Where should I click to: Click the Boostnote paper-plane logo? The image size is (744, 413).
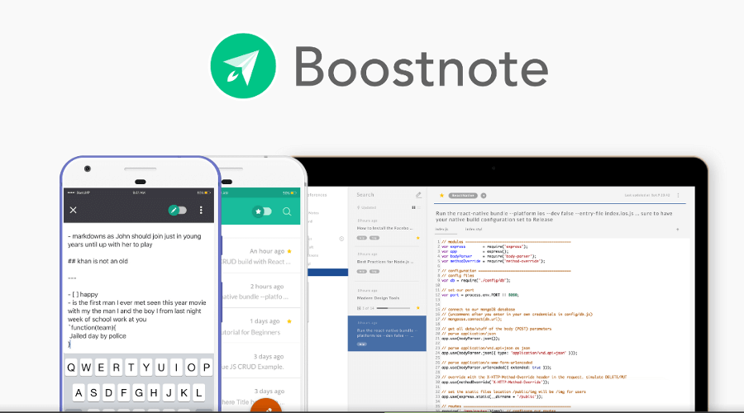point(243,66)
